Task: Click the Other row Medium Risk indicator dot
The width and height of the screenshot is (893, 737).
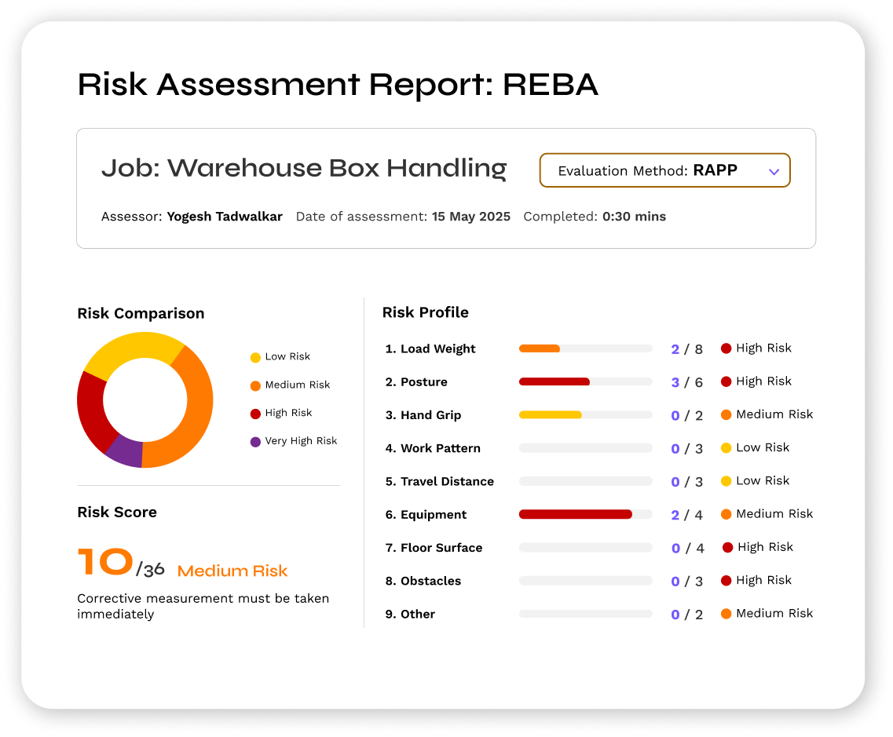Action: pyautogui.click(x=726, y=614)
